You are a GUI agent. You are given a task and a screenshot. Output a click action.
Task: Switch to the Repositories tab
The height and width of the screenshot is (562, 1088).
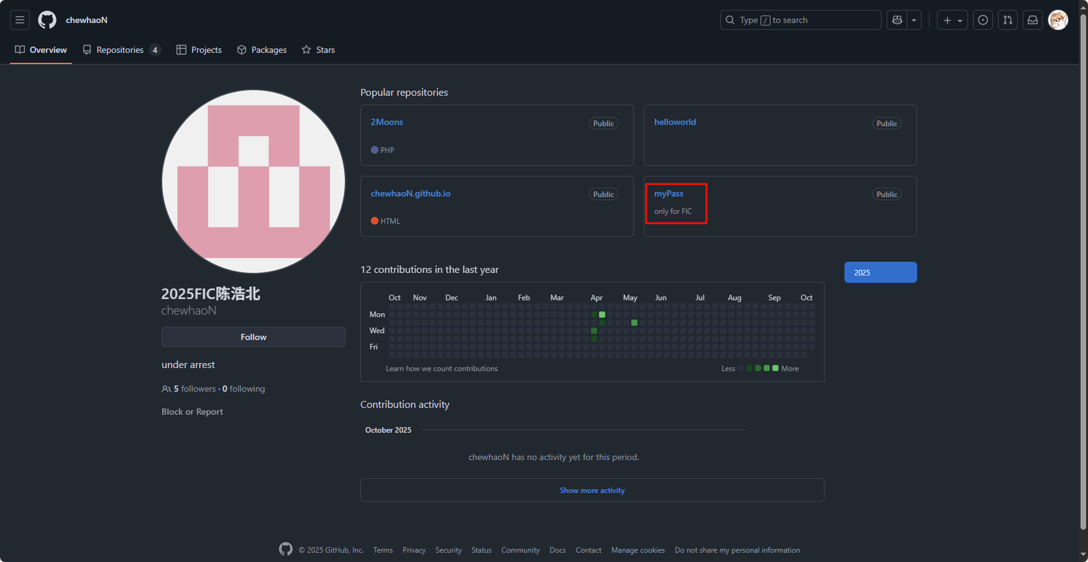(x=121, y=50)
